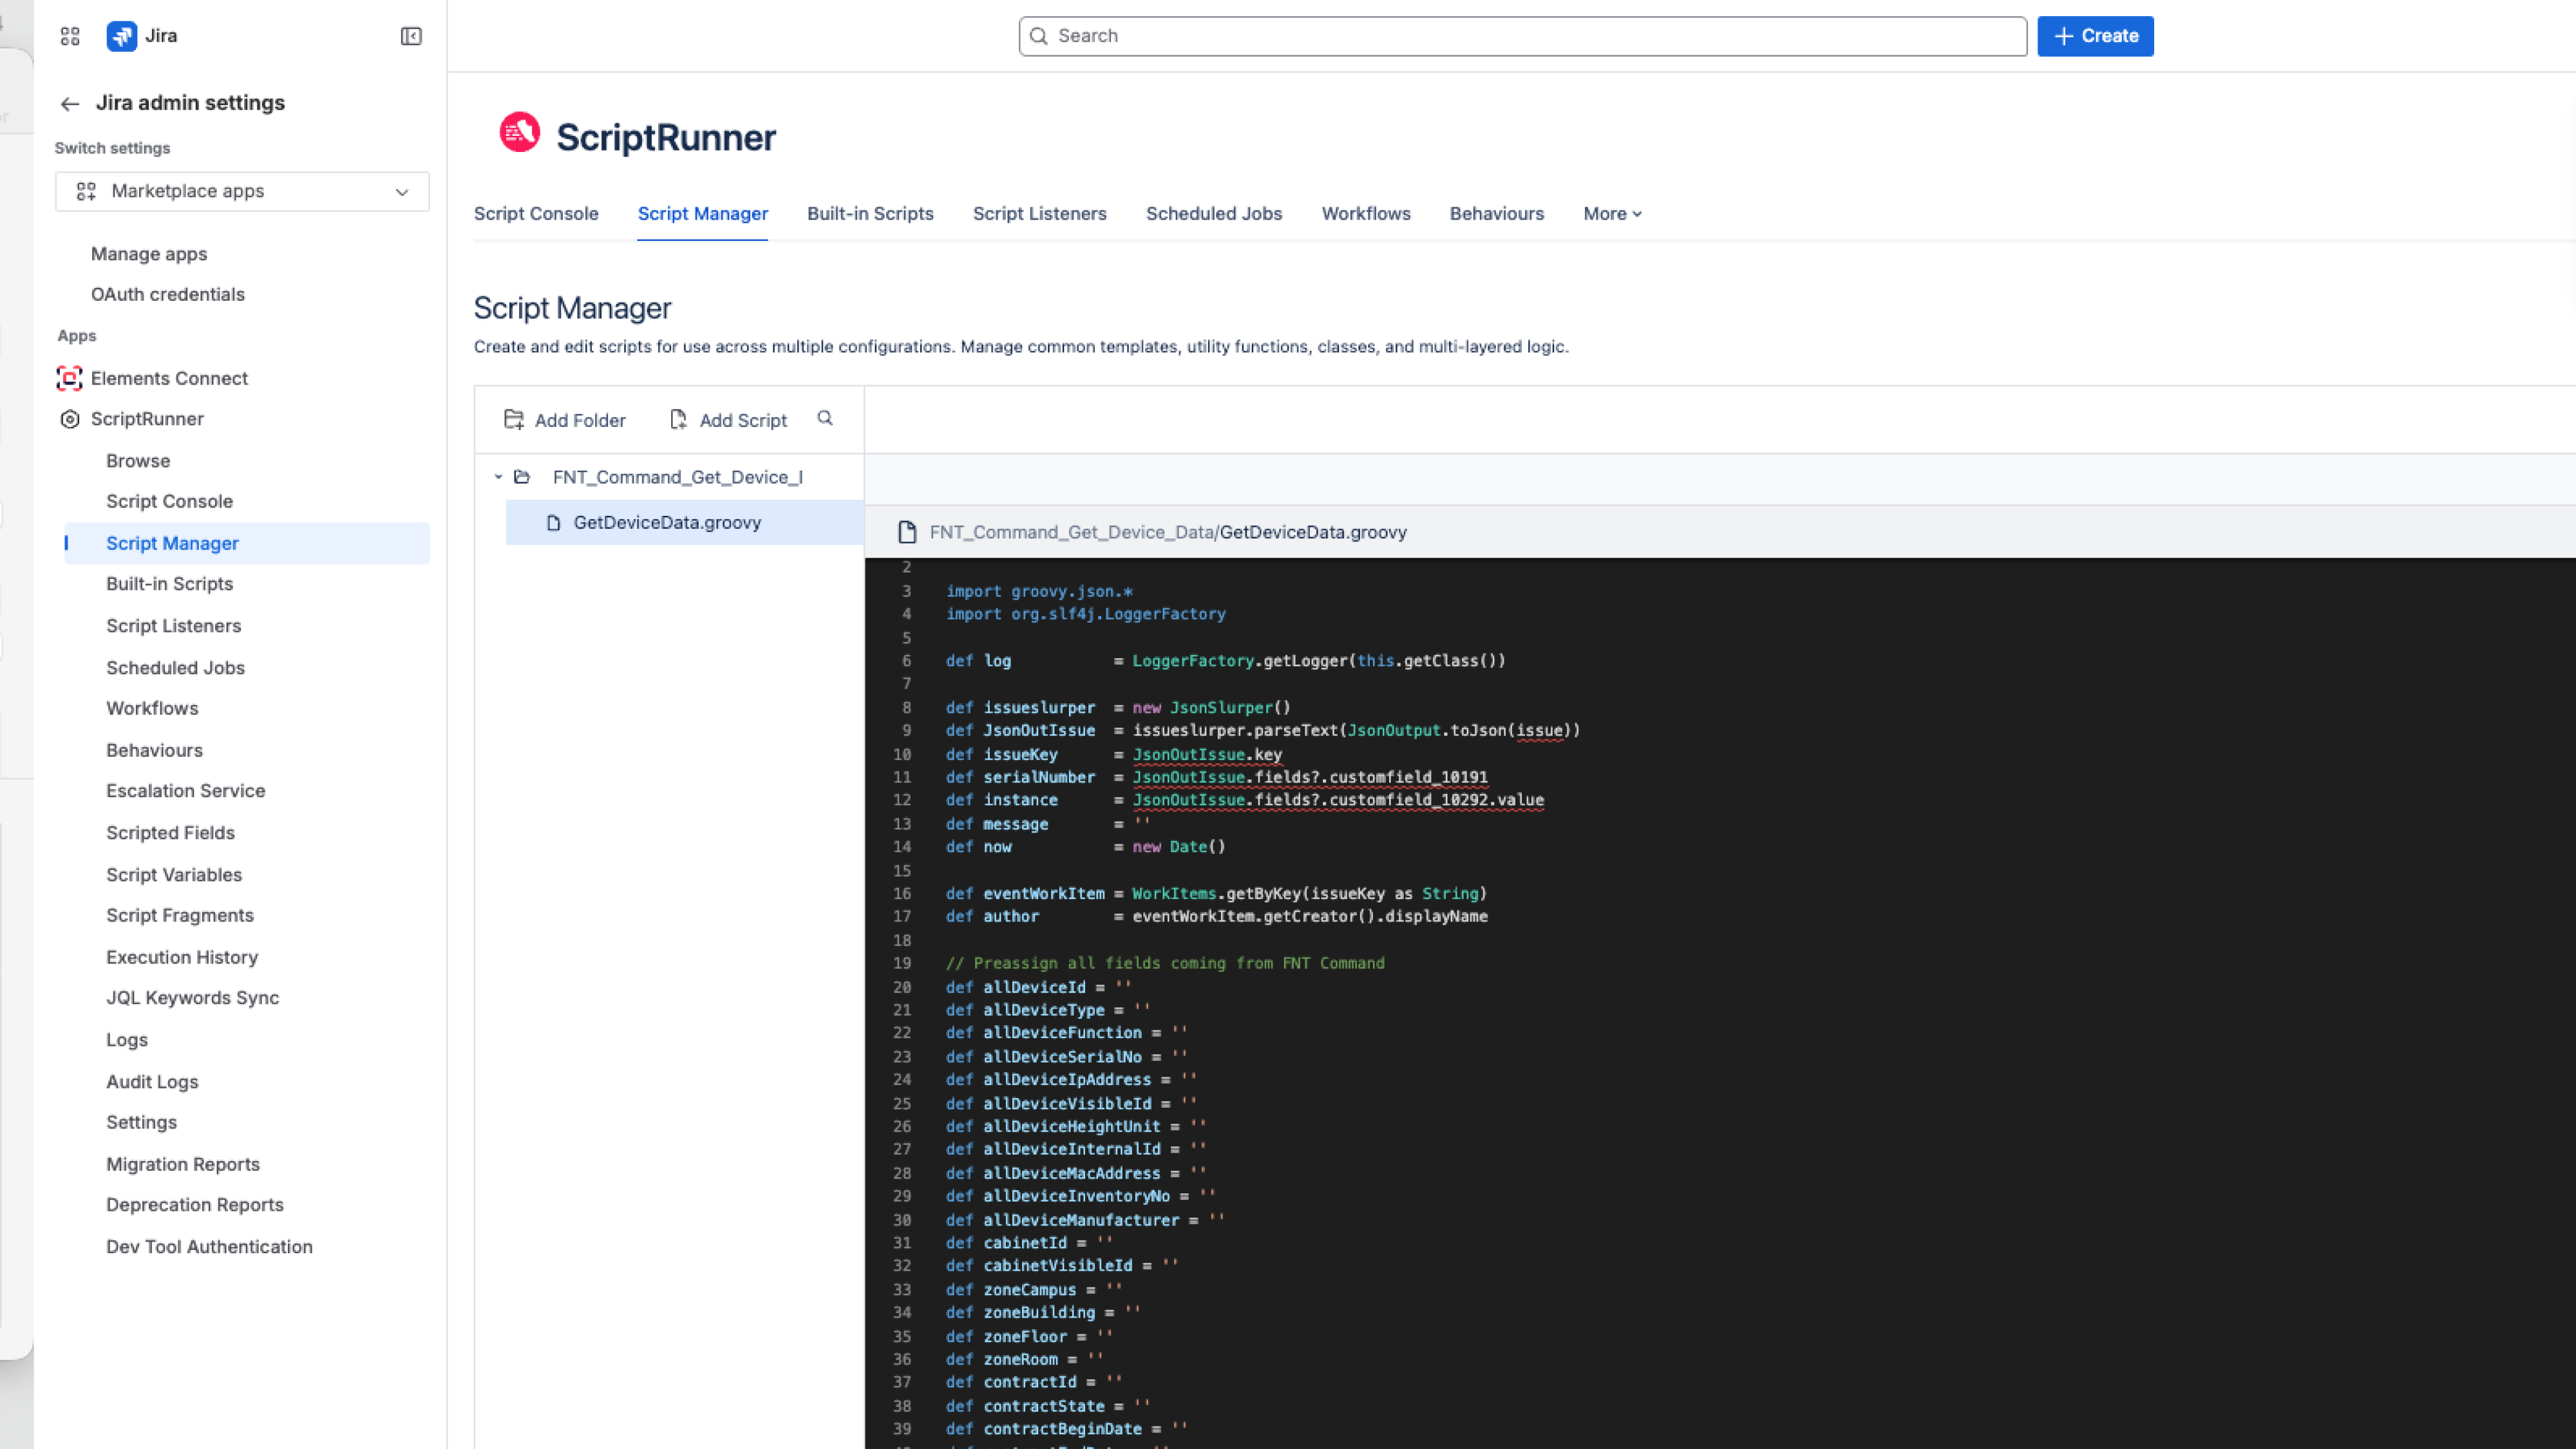Click the Add Script button
2576x1449 pixels.
(x=728, y=420)
